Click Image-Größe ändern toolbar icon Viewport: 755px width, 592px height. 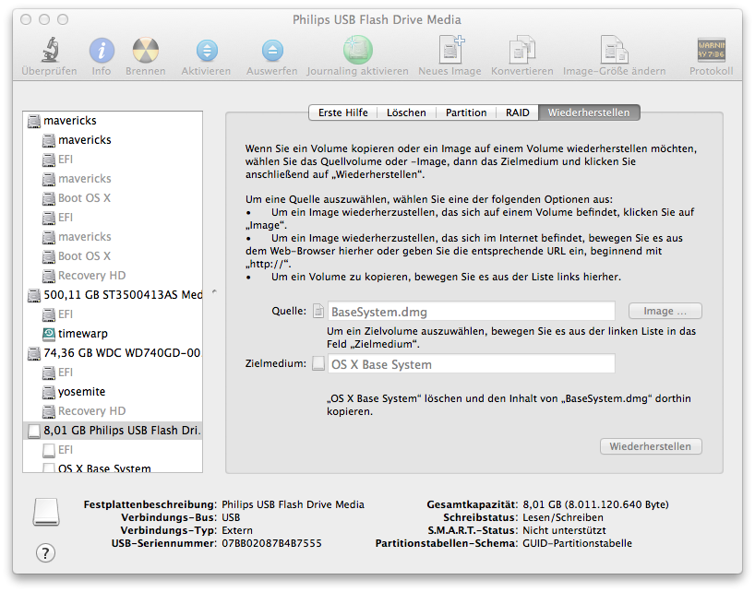point(614,50)
